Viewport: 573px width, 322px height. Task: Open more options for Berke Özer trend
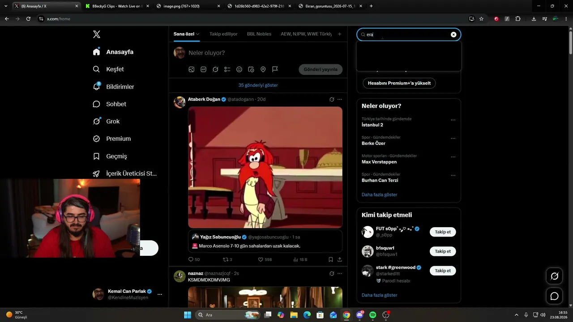pyautogui.click(x=453, y=139)
